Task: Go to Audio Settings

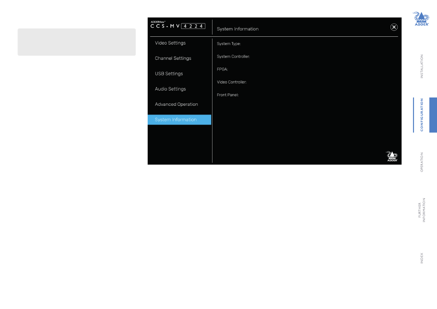Action: (170, 89)
